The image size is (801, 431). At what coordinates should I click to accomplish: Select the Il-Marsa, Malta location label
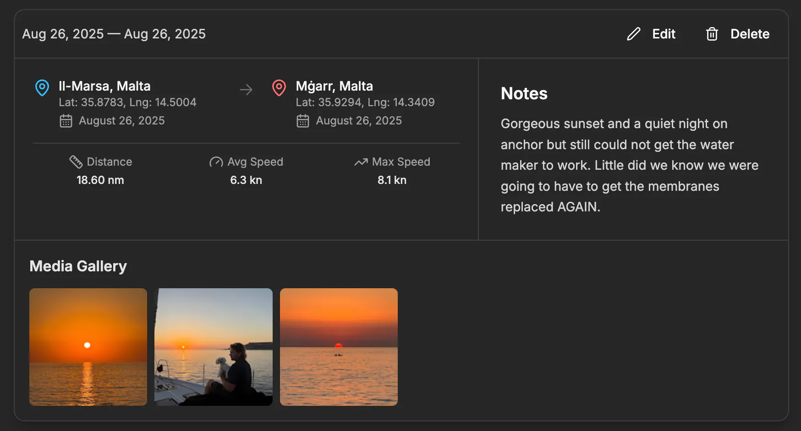[104, 86]
